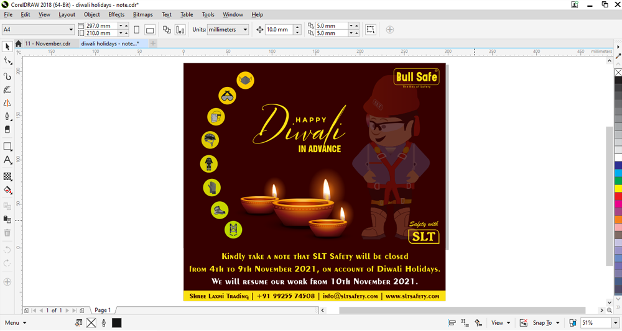The image size is (622, 331).
Task: Open the File menu
Action: 8,15
